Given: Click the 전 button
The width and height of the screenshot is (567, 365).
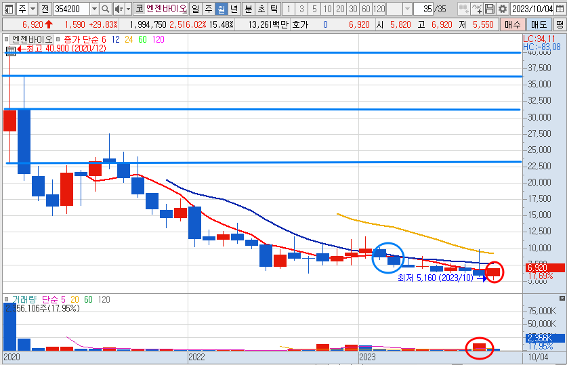Looking at the screenshot, I should click(x=45, y=8).
